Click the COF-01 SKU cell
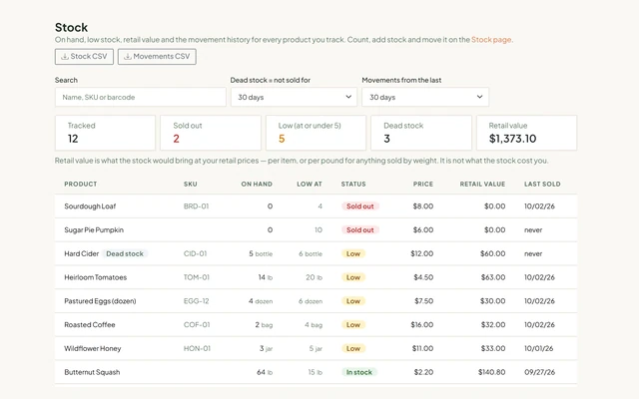639x399 pixels. [x=197, y=324]
